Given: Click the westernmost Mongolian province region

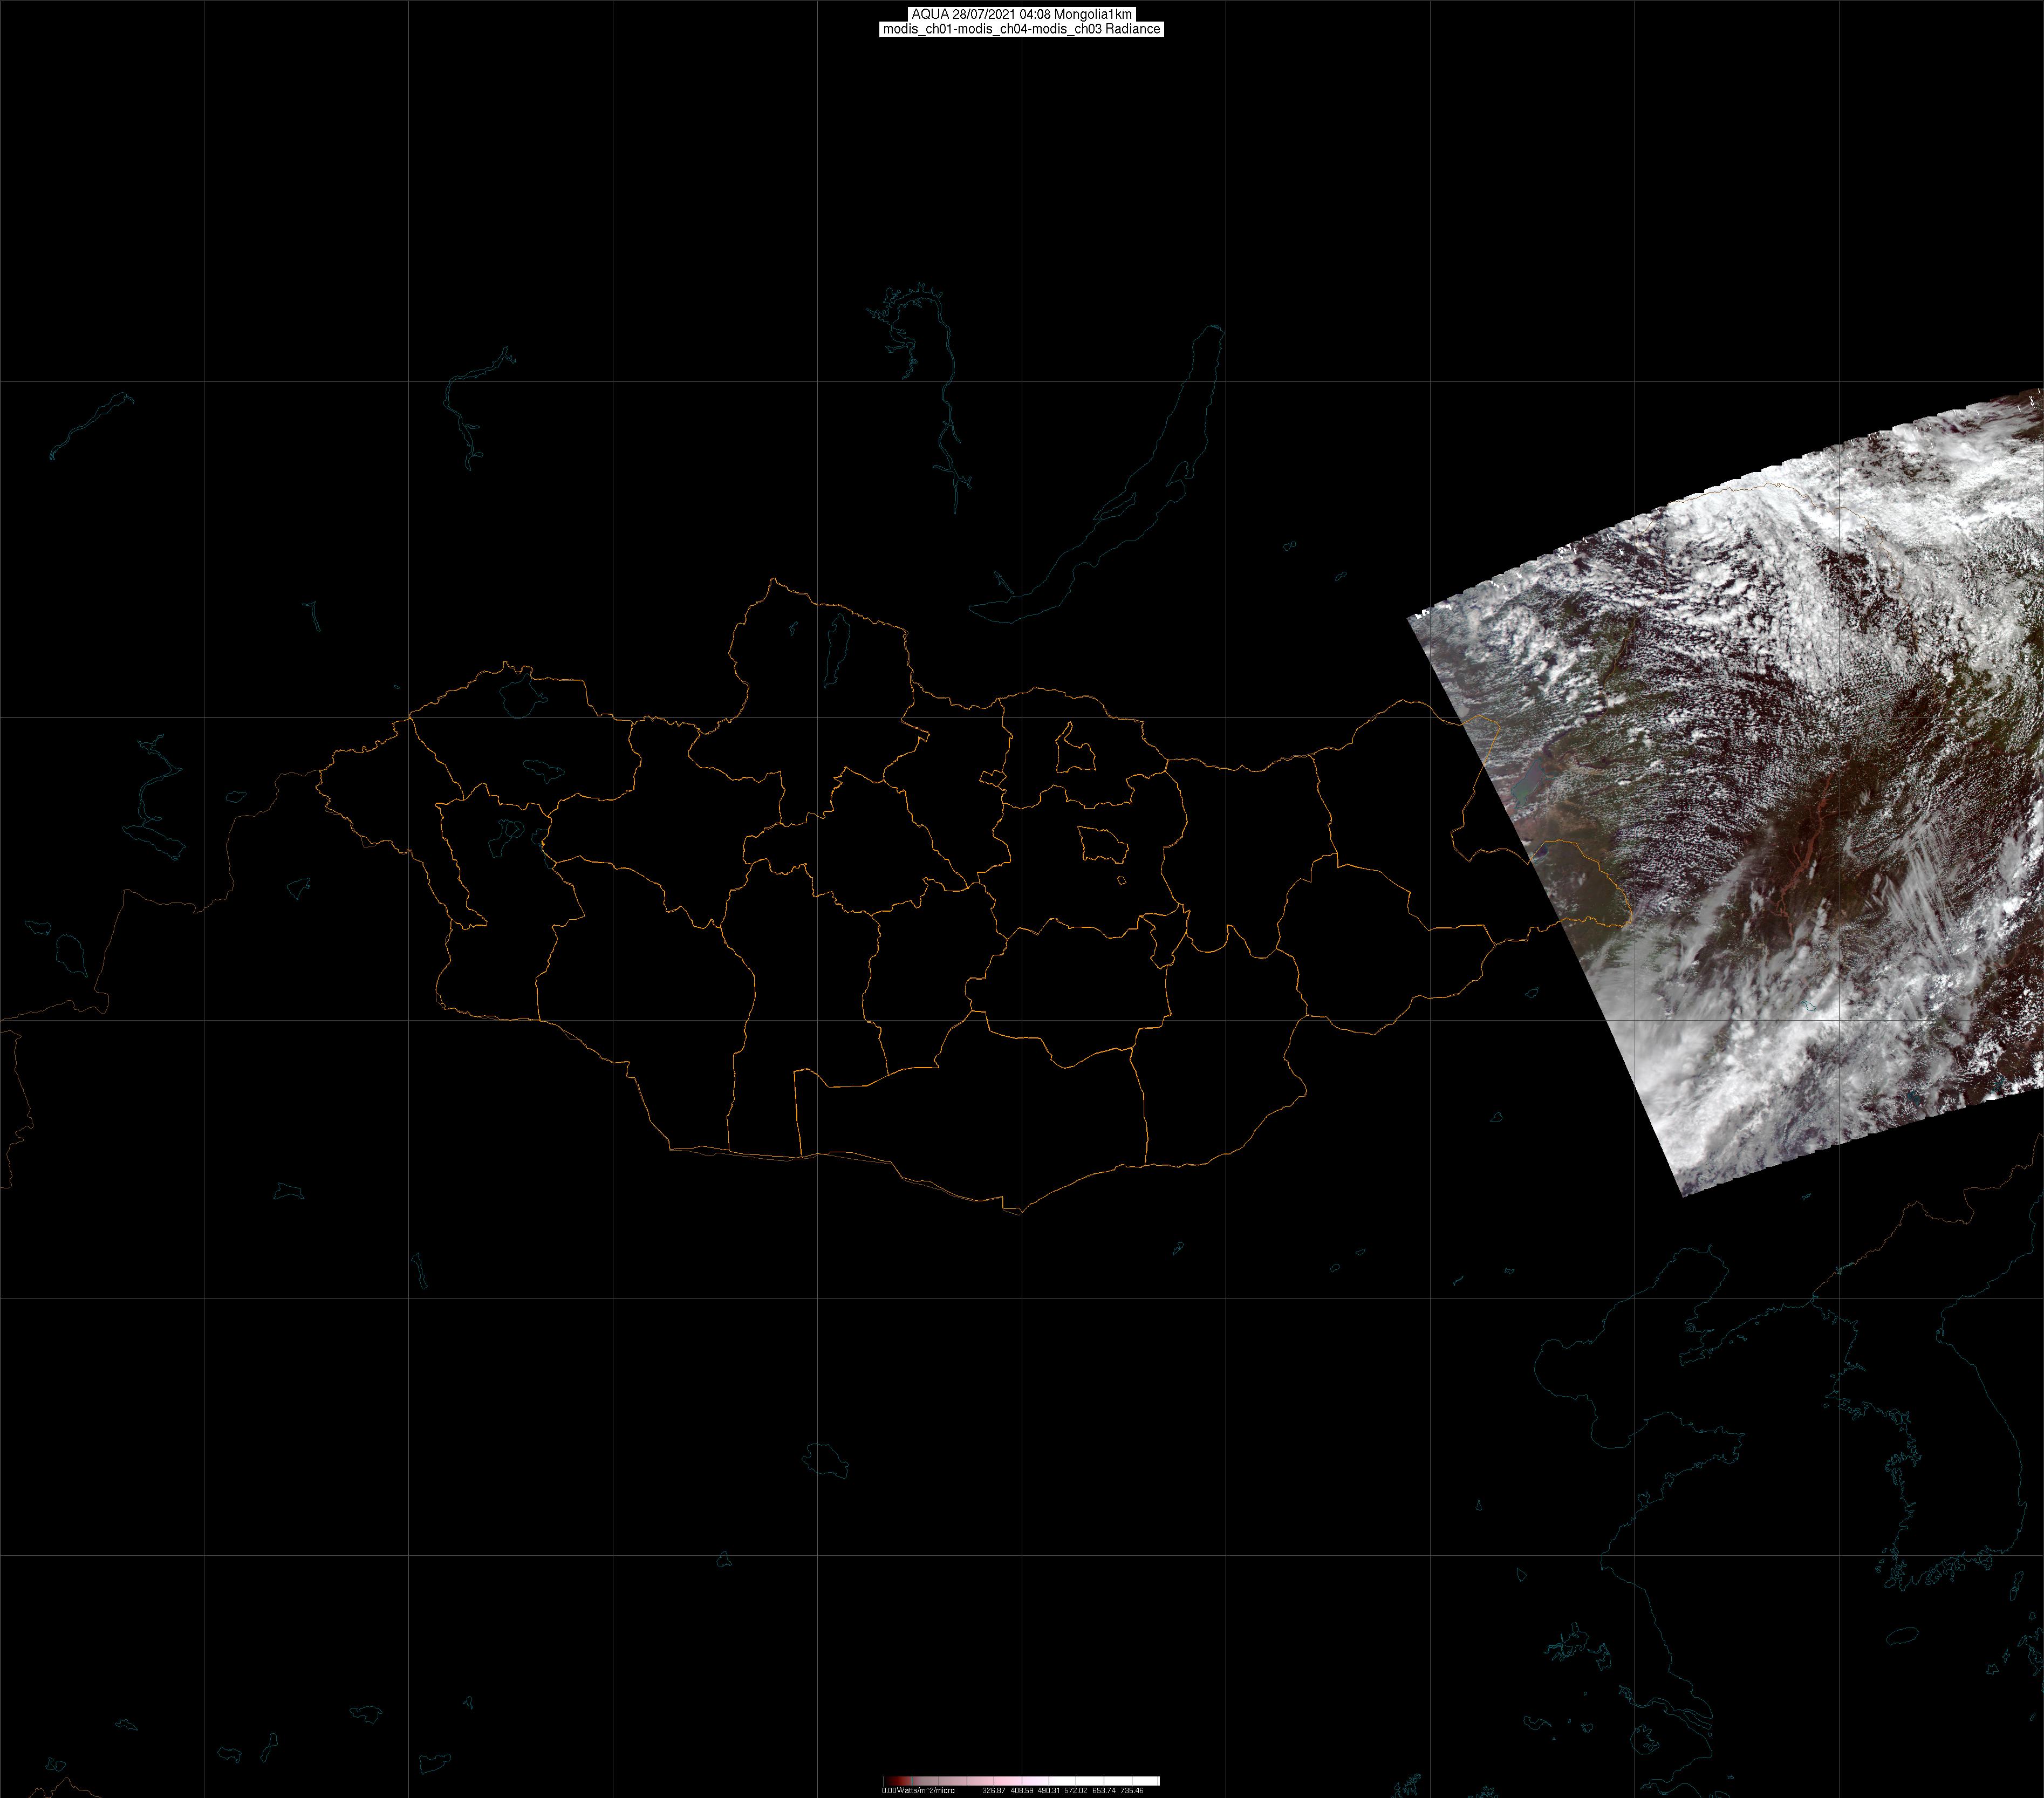Looking at the screenshot, I should [x=375, y=790].
